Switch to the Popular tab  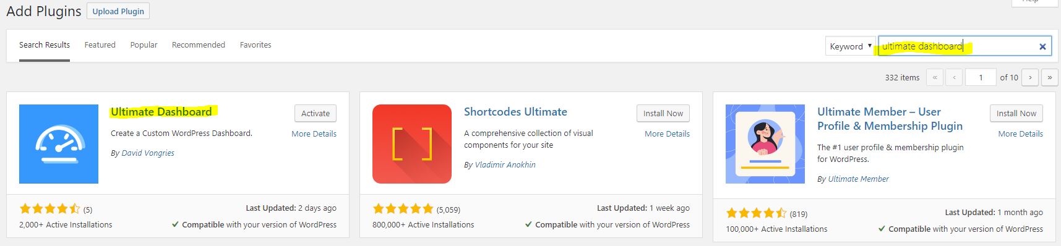[144, 45]
